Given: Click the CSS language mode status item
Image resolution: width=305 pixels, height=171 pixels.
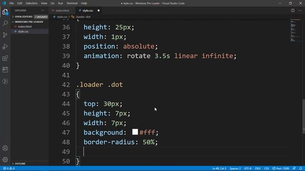Looking at the screenshot, I should coord(266,169).
